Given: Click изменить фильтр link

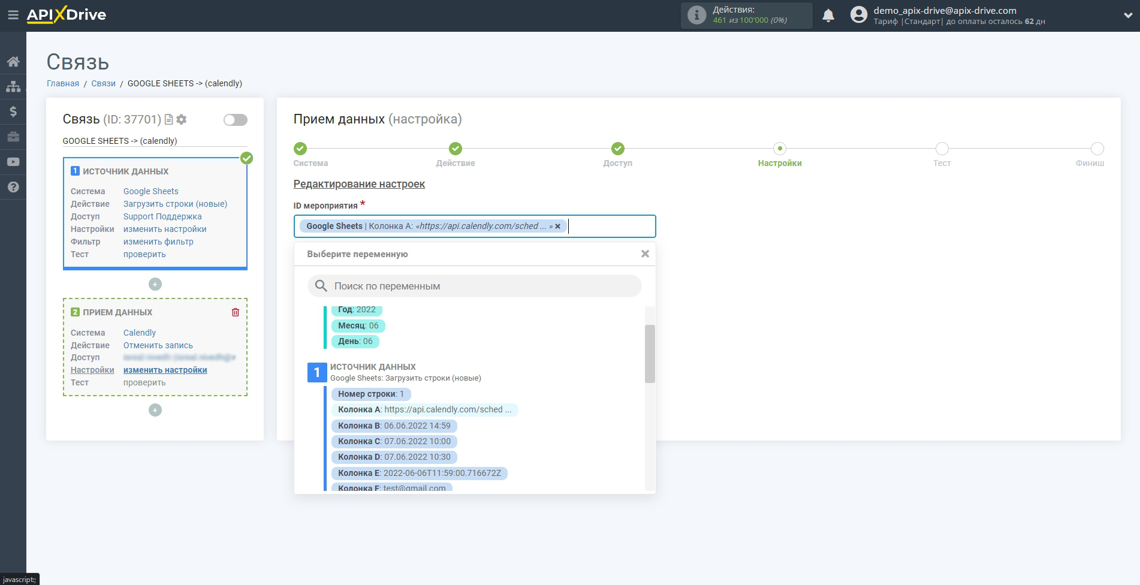Looking at the screenshot, I should click(x=158, y=242).
